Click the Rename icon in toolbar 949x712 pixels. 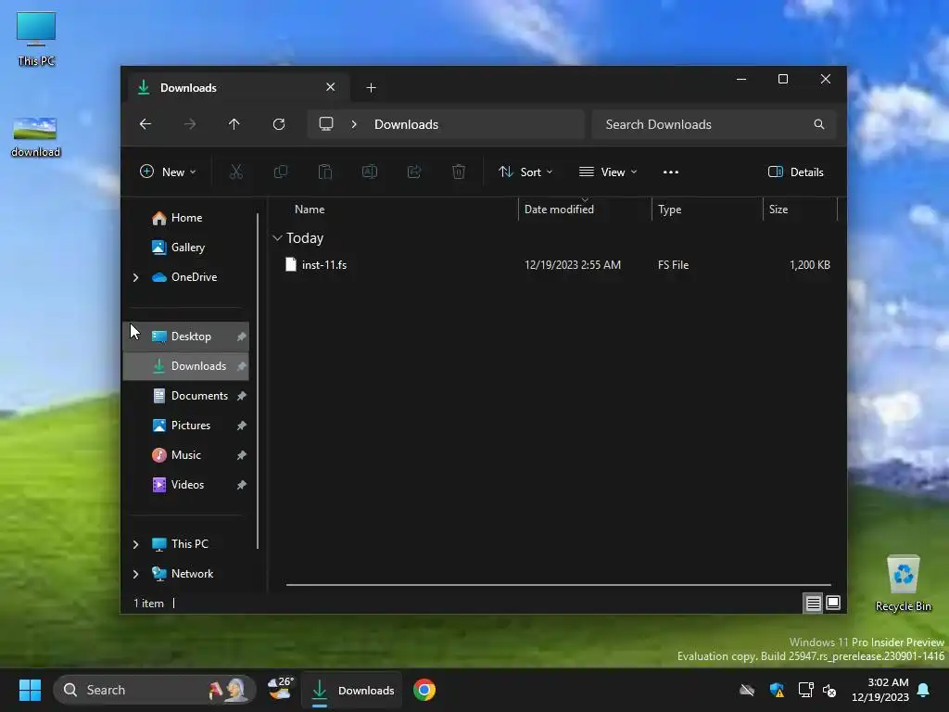click(370, 172)
